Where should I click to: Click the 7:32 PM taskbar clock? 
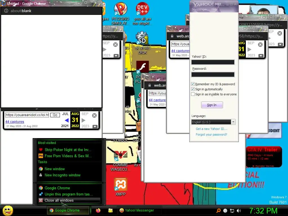[263, 211]
